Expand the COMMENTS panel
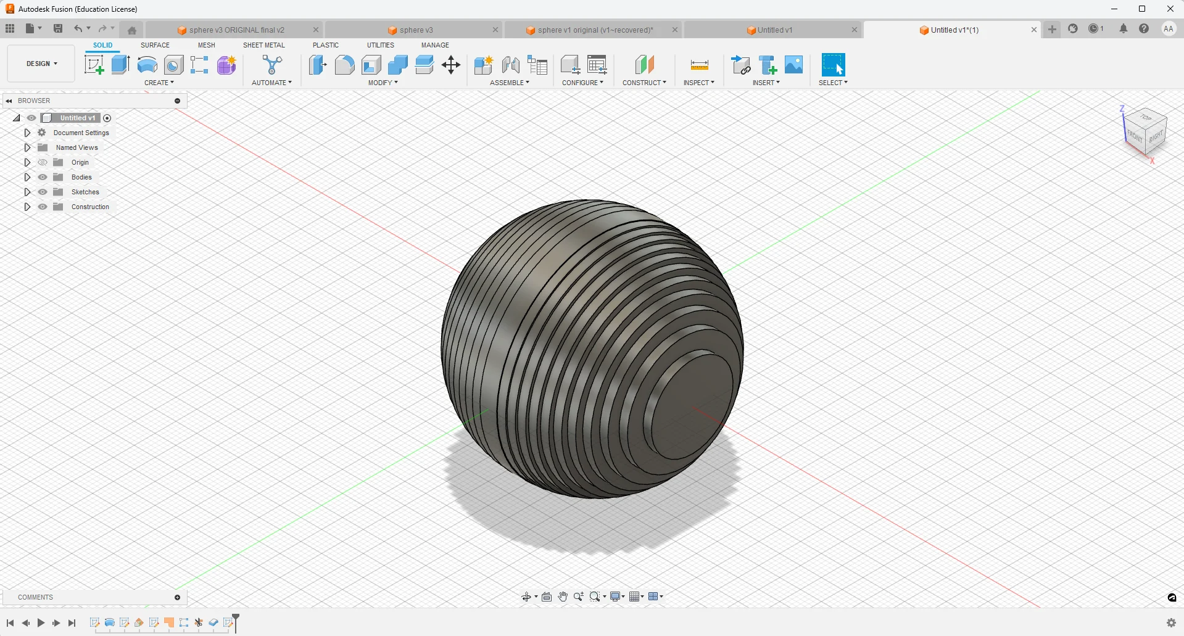 click(x=177, y=597)
